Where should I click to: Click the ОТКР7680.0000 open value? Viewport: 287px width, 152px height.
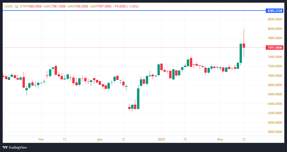[31, 6]
